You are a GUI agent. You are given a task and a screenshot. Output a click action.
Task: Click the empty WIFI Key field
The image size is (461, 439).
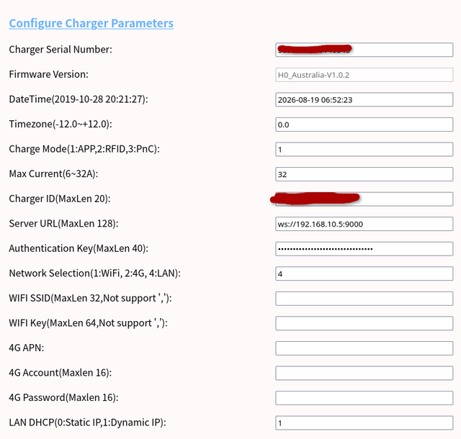click(x=364, y=324)
